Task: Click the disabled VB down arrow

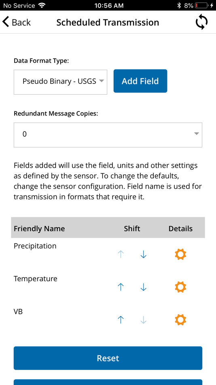Action: pyautogui.click(x=144, y=320)
